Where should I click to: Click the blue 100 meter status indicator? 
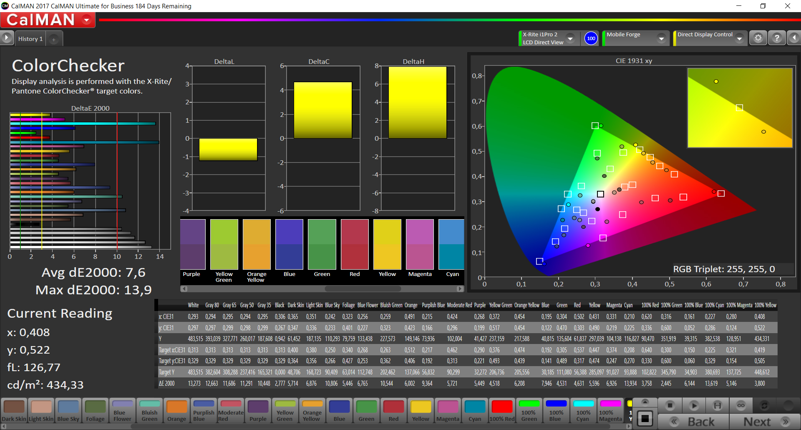click(591, 38)
